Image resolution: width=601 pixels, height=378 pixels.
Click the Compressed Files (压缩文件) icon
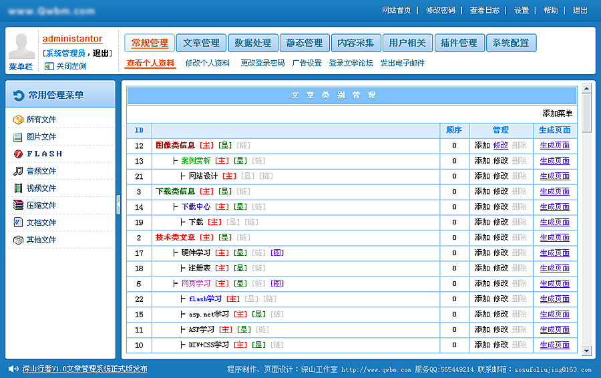(x=18, y=205)
